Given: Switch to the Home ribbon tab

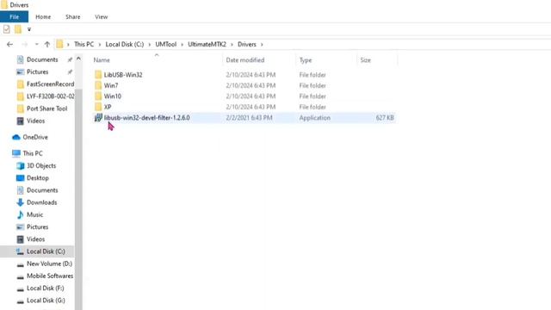Looking at the screenshot, I should (43, 17).
